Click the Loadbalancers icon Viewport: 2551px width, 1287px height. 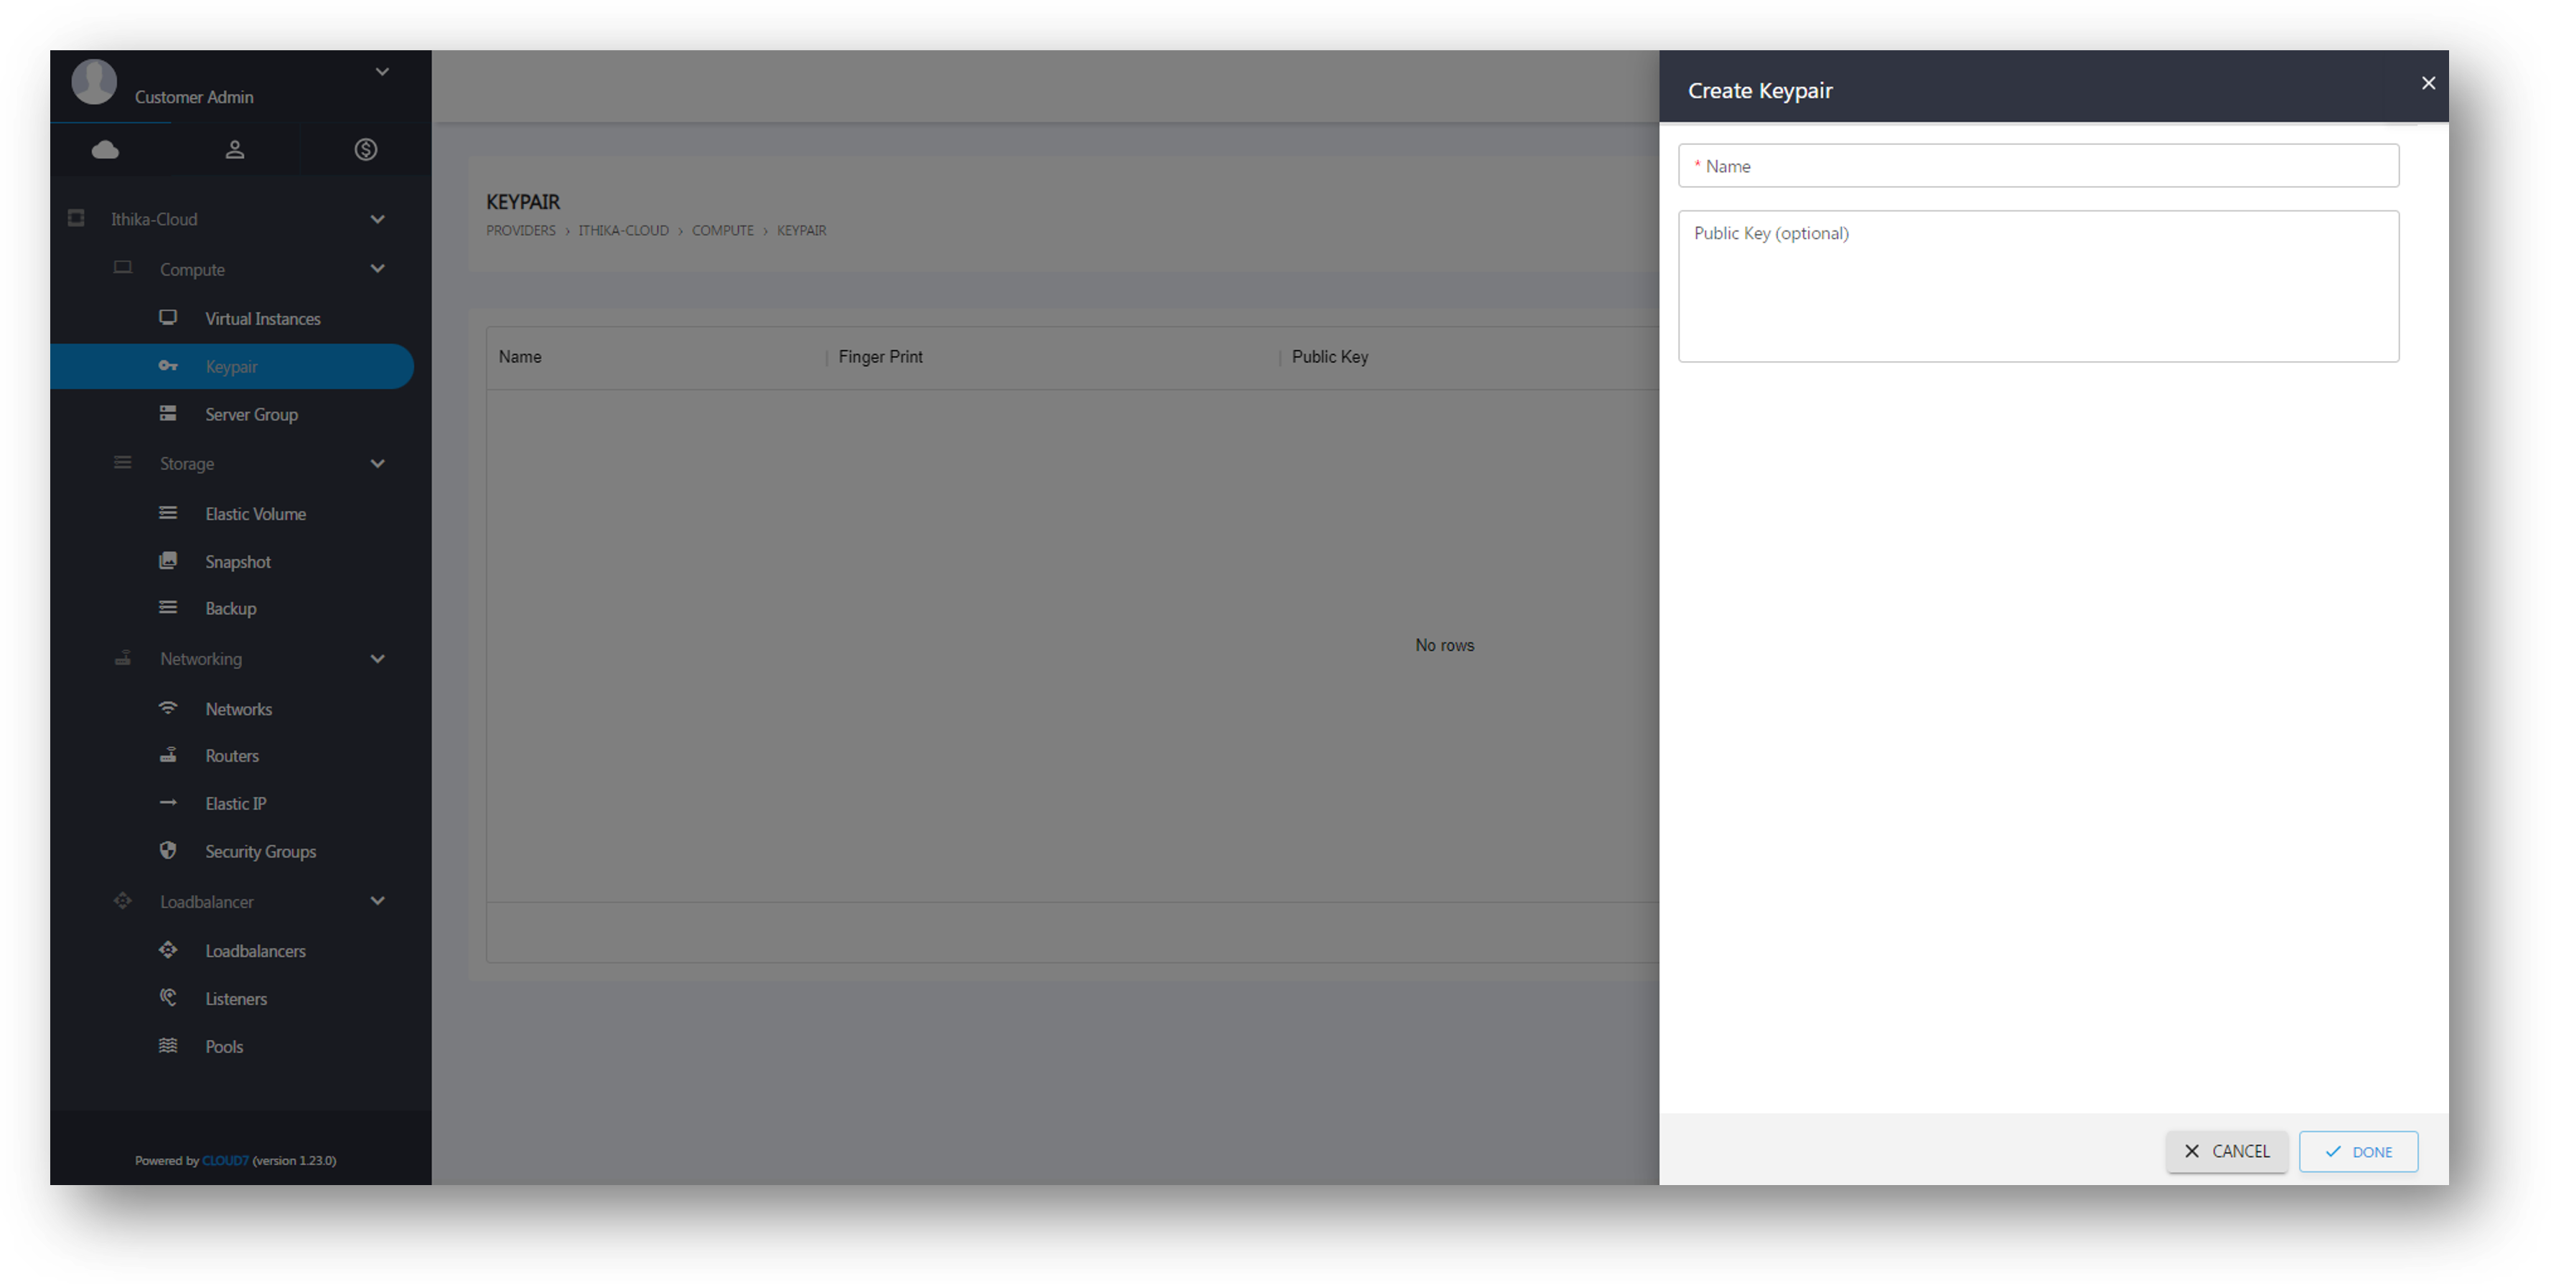[x=169, y=950]
